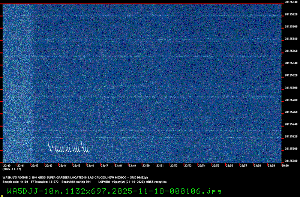Click the 23:43 time axis label
This screenshot has height=197, width=300.
(x=49, y=165)
